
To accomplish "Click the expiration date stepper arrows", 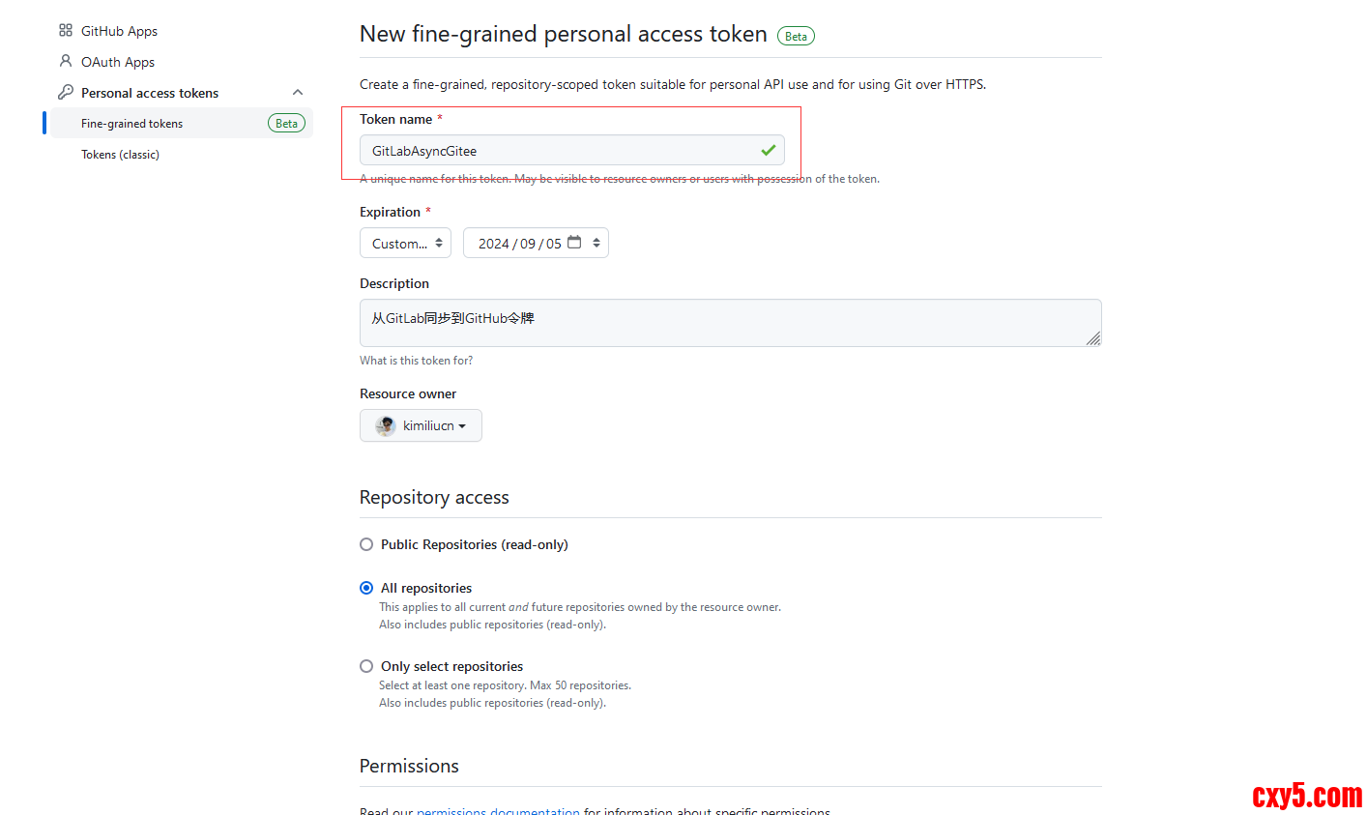I will coord(596,244).
